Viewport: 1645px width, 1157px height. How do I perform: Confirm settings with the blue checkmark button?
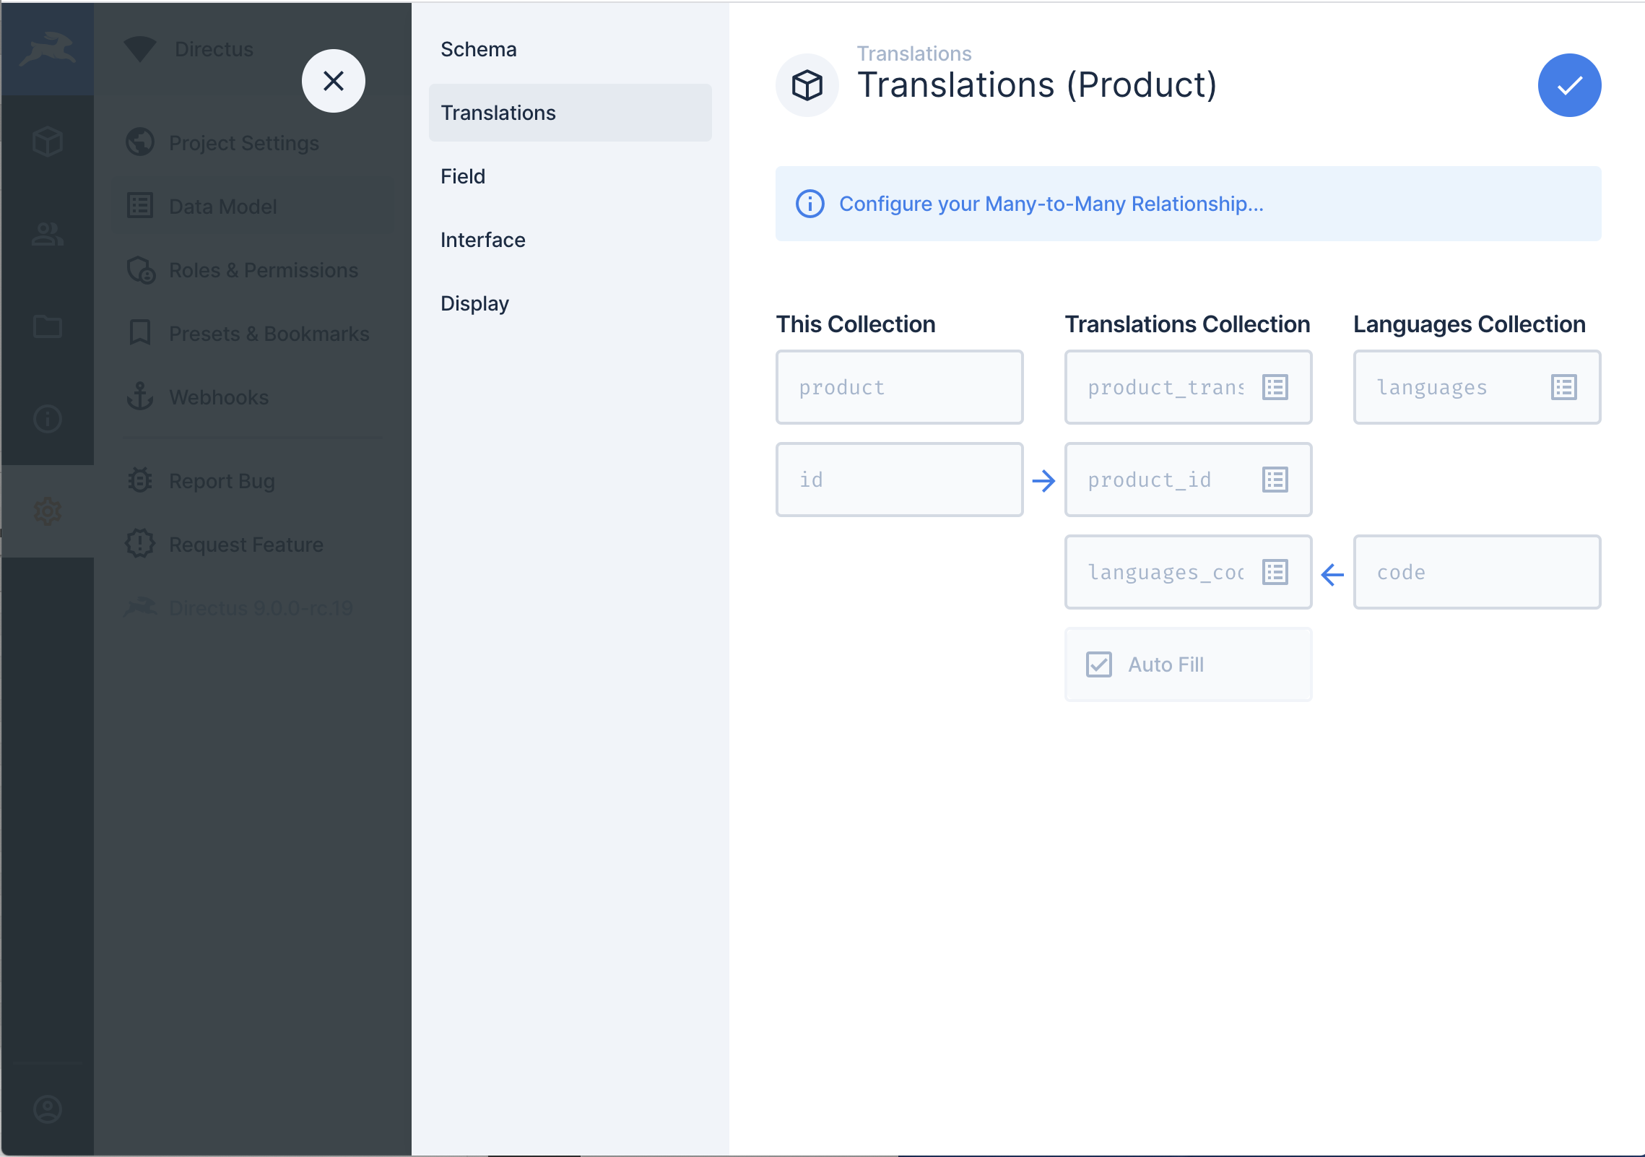click(x=1569, y=85)
